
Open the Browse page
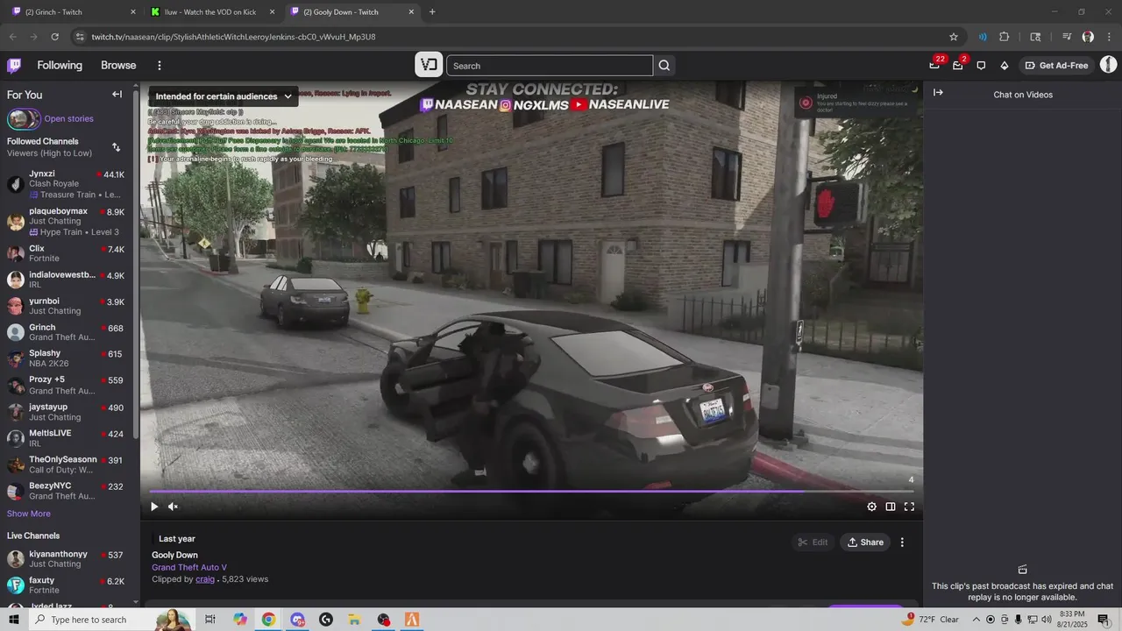(118, 66)
